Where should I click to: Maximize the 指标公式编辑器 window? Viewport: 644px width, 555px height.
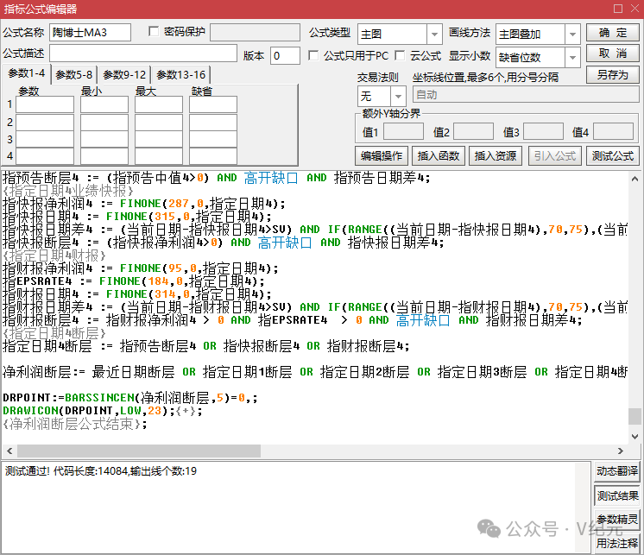(x=618, y=9)
